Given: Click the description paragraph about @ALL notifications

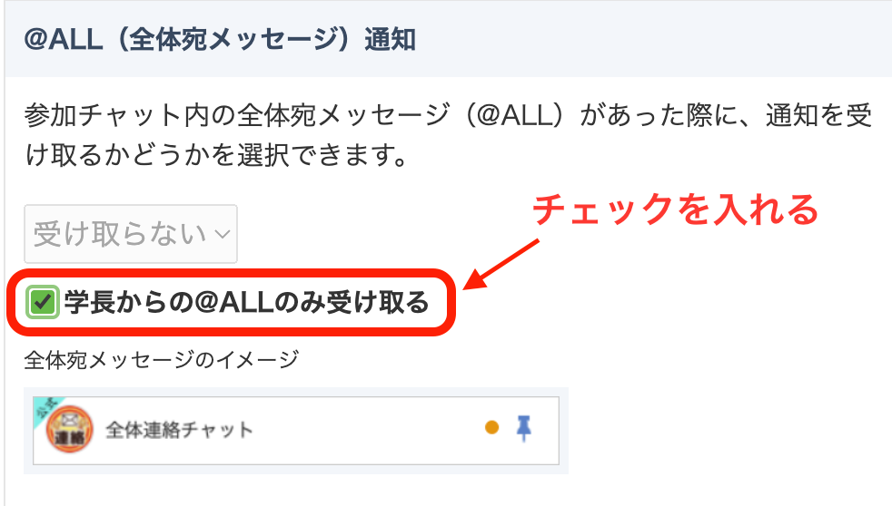Looking at the screenshot, I should click(448, 134).
